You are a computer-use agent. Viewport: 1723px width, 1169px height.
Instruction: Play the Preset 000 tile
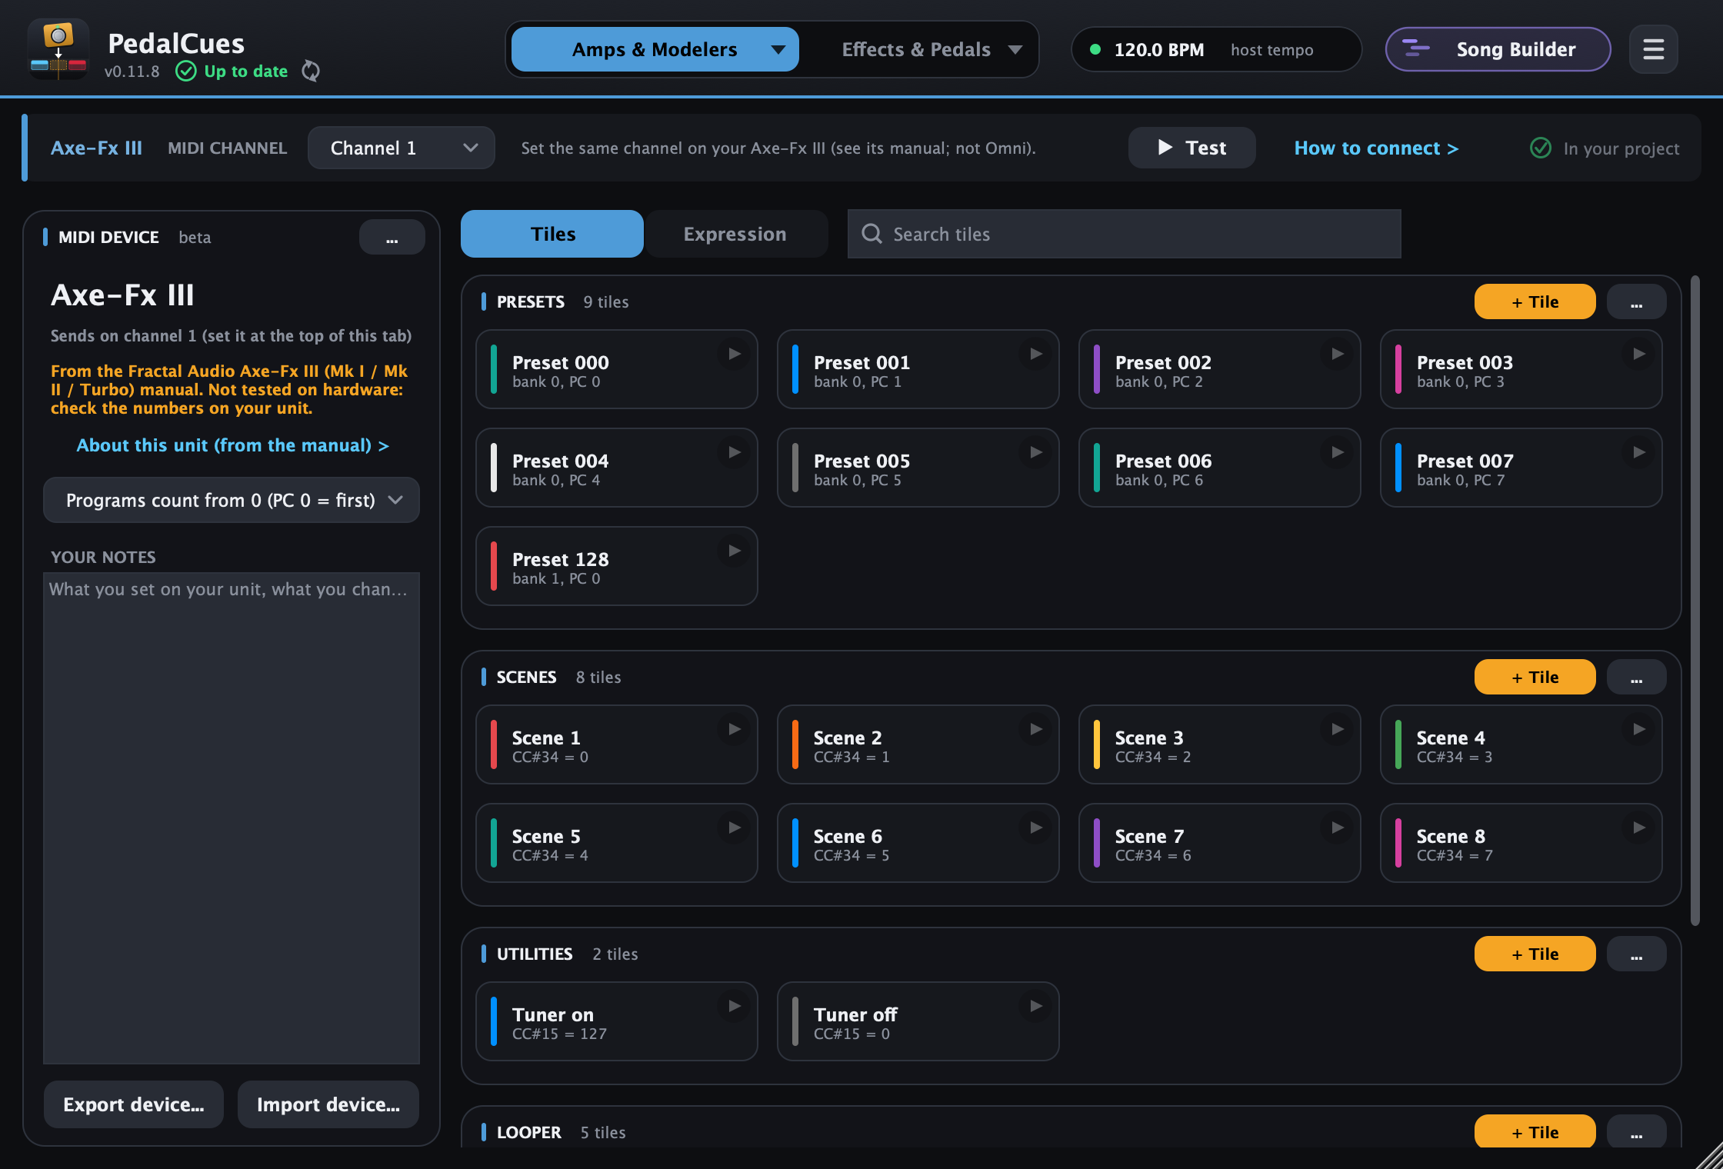[734, 354]
